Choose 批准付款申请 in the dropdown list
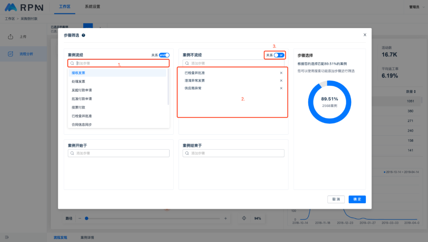 (x=82, y=99)
